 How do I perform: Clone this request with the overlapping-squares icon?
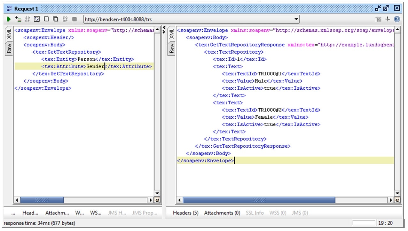[x=55, y=19]
